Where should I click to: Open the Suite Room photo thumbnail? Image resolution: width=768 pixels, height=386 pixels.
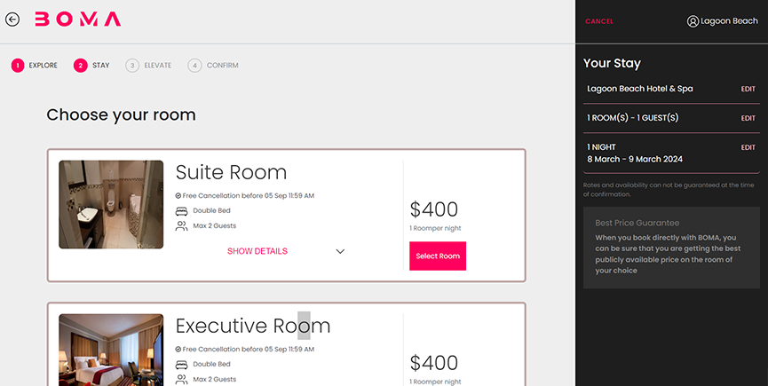coord(111,204)
